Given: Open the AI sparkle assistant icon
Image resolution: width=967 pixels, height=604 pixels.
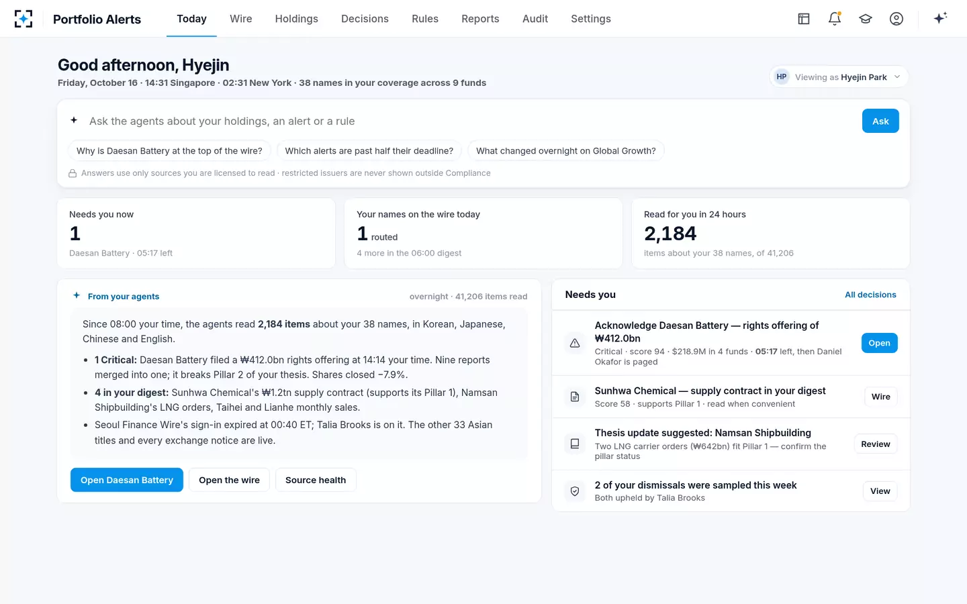Looking at the screenshot, I should click(x=940, y=18).
